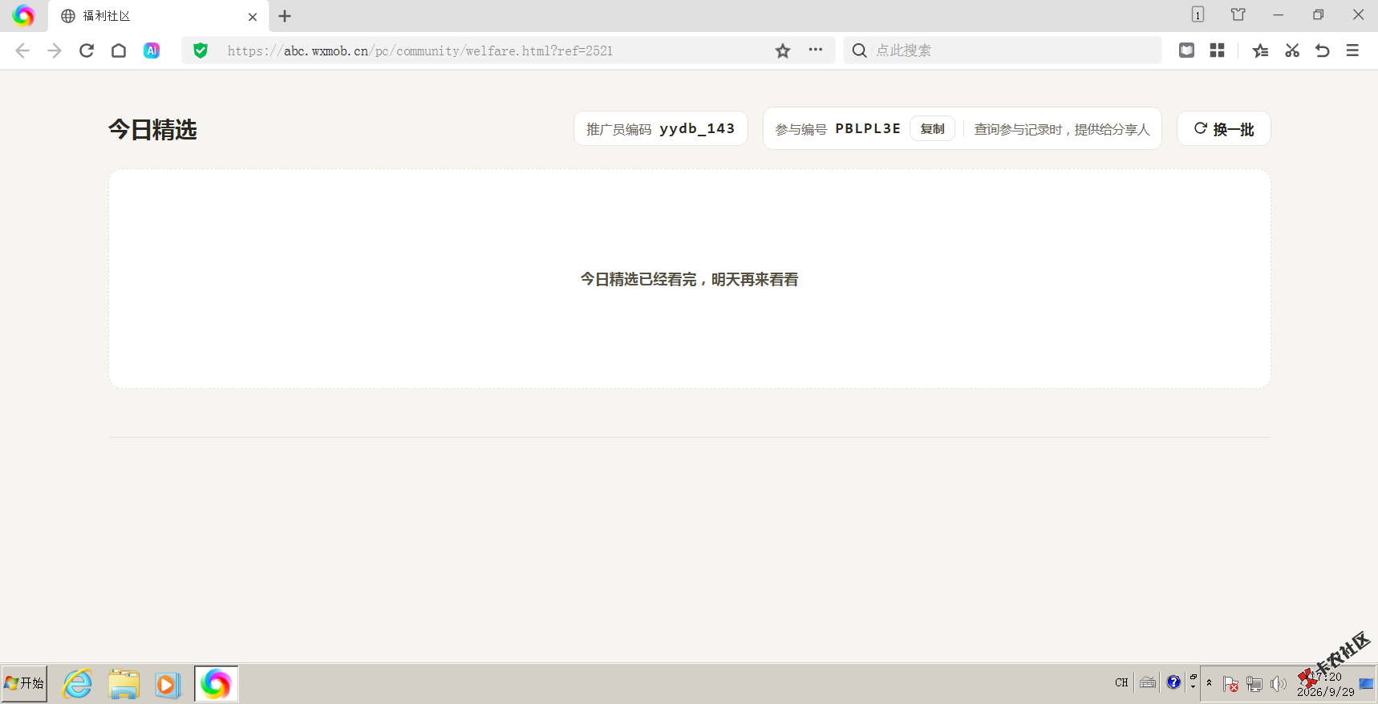This screenshot has width=1378, height=704.
Task: Open a new browser tab
Action: pos(285,16)
